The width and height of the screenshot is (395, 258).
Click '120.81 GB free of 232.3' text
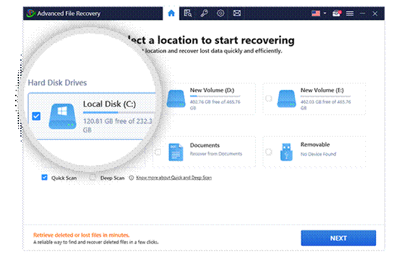pyautogui.click(x=118, y=121)
